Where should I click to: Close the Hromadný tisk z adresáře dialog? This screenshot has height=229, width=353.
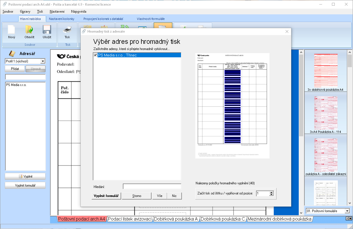point(287,31)
